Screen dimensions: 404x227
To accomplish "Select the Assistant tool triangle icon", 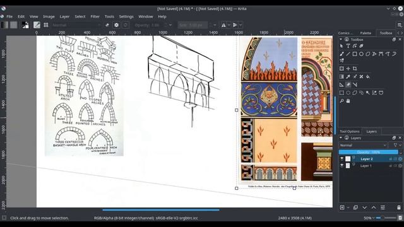I will (x=342, y=84).
